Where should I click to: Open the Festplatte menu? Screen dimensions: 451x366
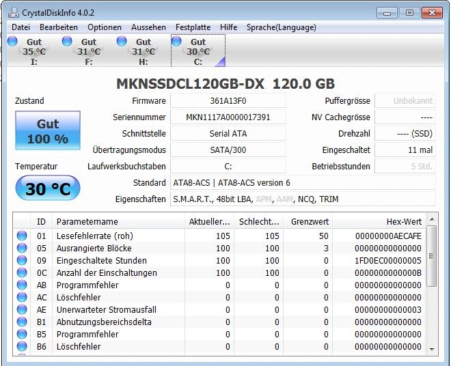[x=193, y=27]
